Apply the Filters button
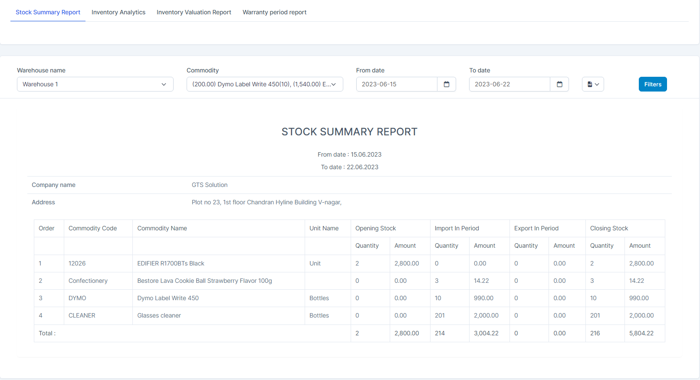This screenshot has width=700, height=380. [x=653, y=84]
